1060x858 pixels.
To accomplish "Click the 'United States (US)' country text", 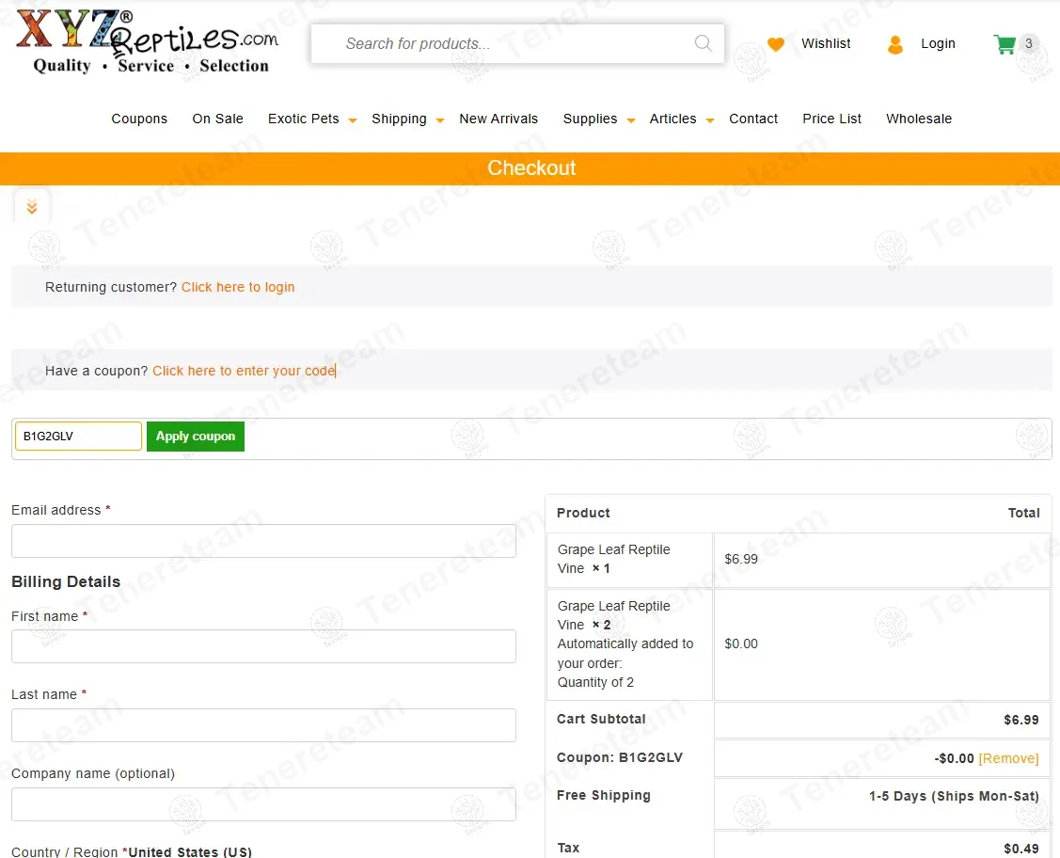I will pos(190,852).
